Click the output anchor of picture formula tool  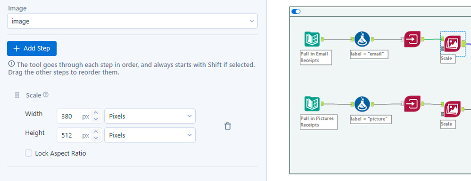click(372, 104)
